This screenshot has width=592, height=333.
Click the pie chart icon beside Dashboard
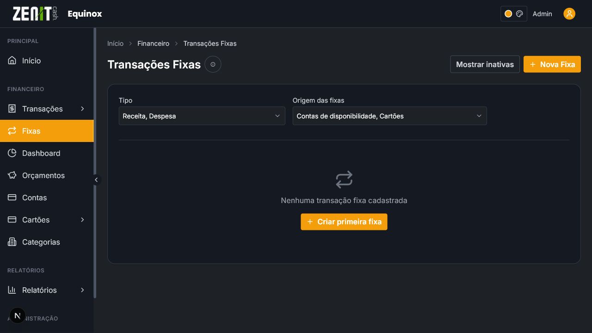coord(12,153)
